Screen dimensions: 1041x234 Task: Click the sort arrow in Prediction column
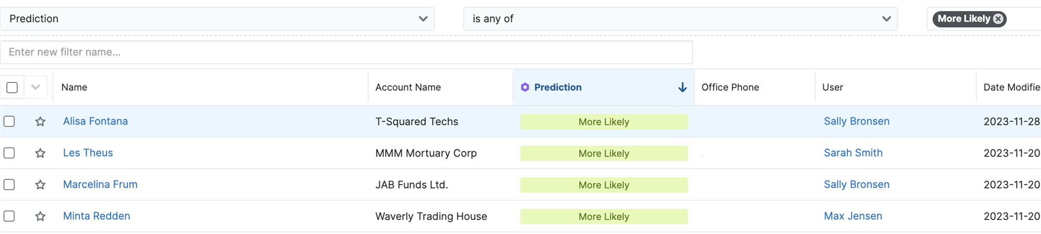(x=682, y=87)
